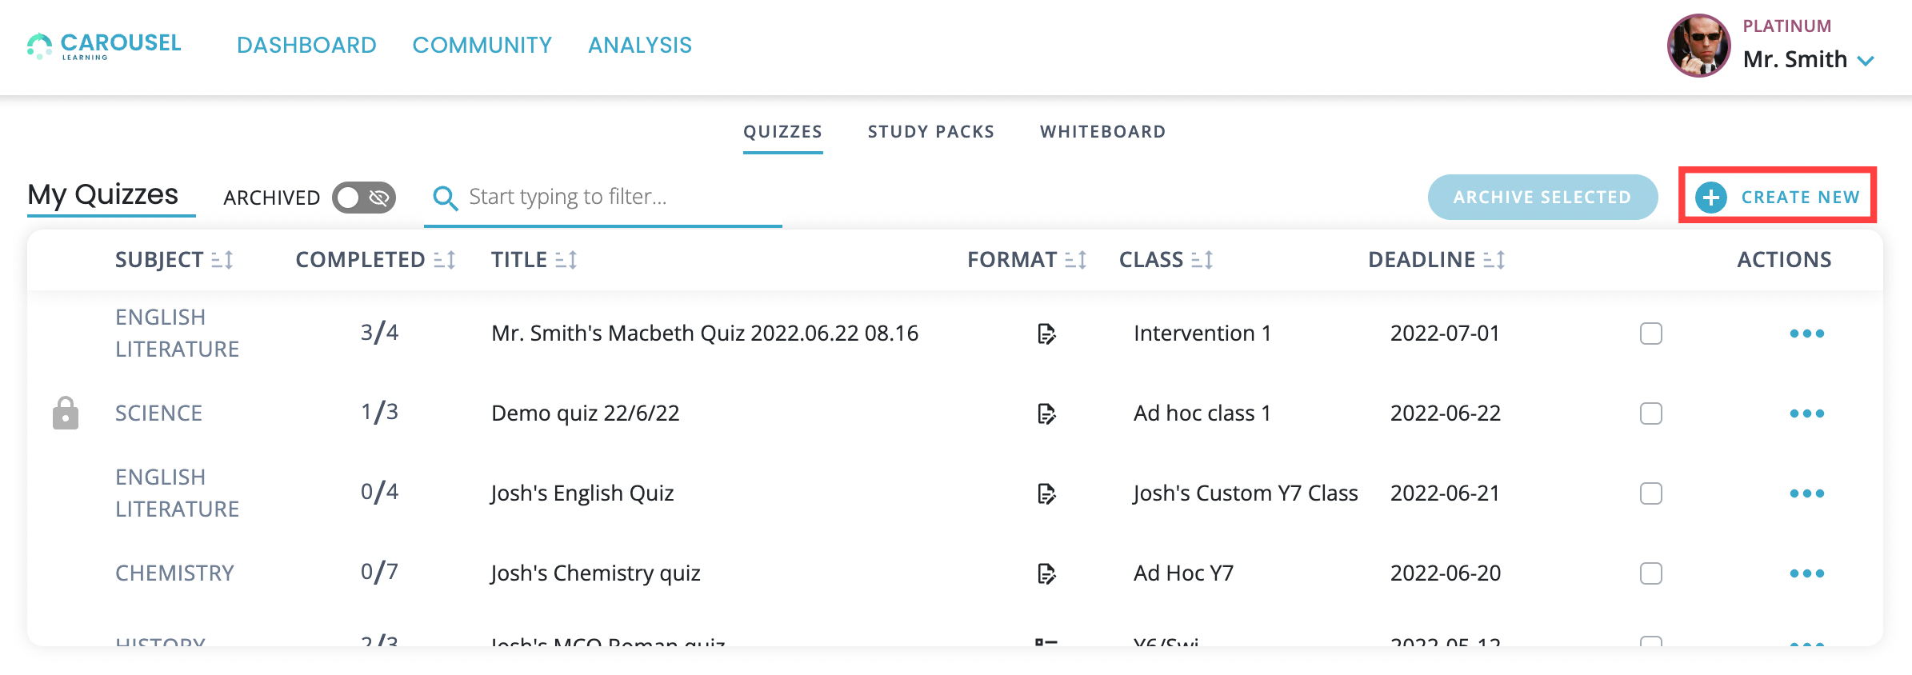Tick the checkbox for Macbeth Quiz row

[x=1650, y=334]
